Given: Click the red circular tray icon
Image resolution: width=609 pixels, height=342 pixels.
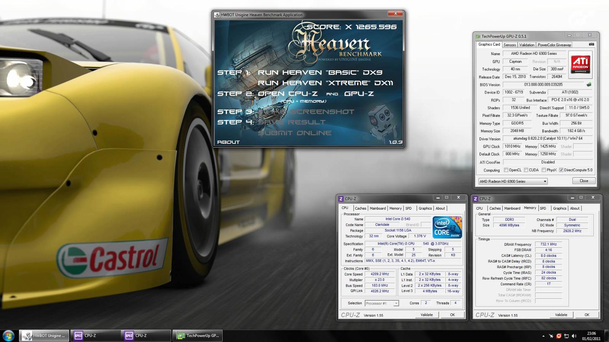Looking at the screenshot, I should click(559, 336).
